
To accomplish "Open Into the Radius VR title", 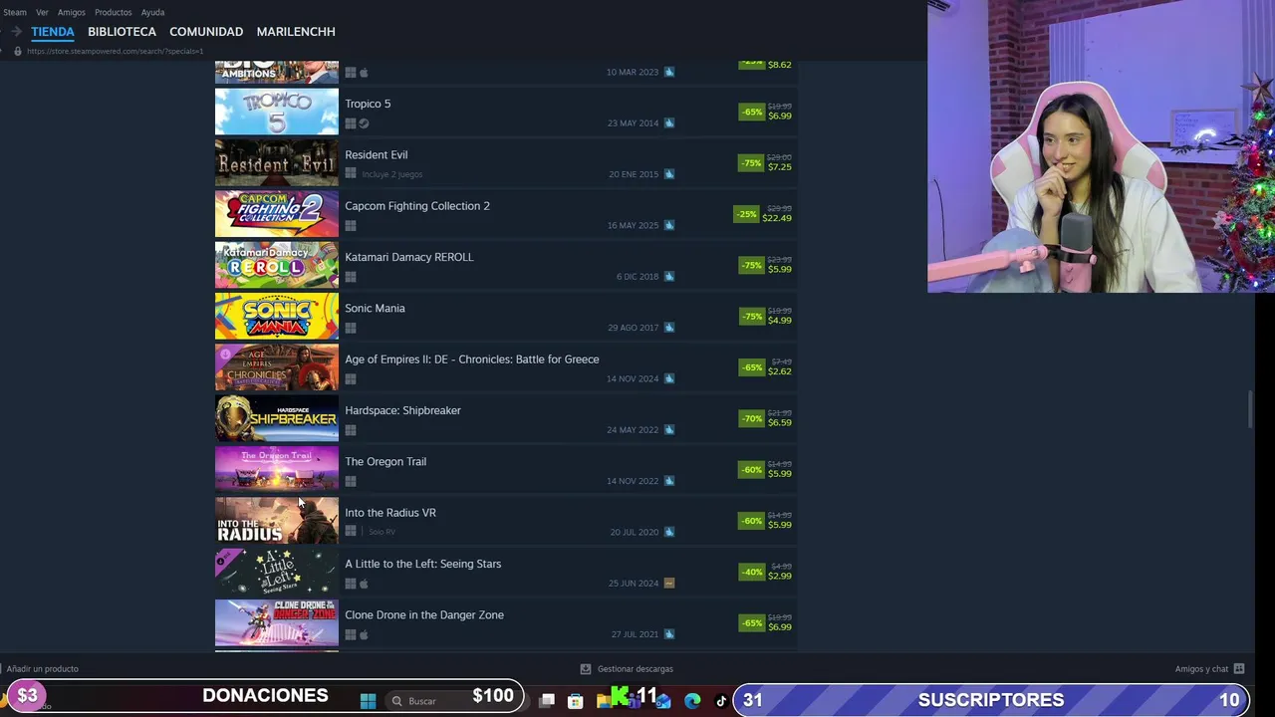I will point(390,513).
